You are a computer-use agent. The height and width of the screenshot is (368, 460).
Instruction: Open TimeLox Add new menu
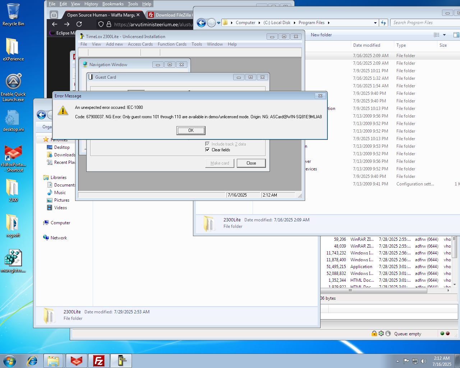click(114, 44)
